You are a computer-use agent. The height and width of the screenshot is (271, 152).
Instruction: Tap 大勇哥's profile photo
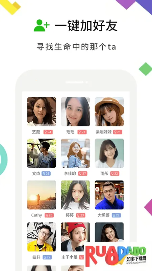click(109, 195)
